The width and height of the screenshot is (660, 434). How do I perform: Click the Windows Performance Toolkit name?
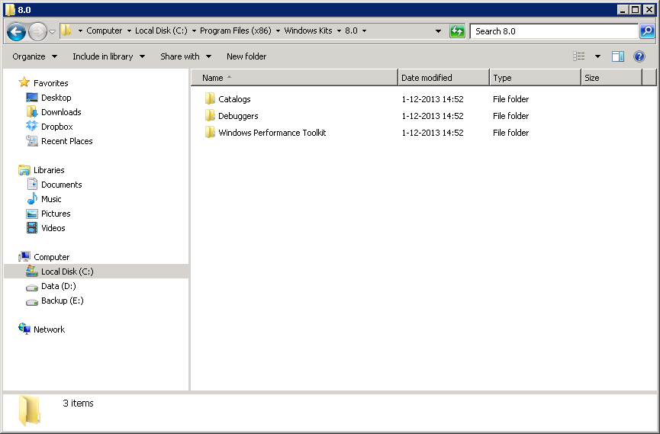(x=272, y=133)
